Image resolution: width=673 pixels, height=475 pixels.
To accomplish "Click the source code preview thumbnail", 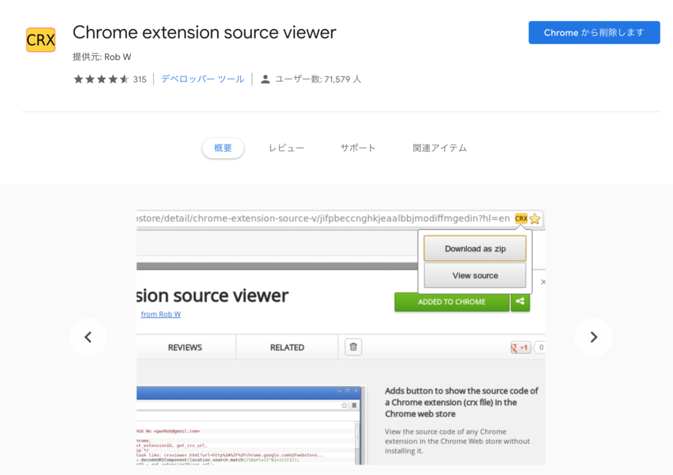I will click(x=251, y=425).
